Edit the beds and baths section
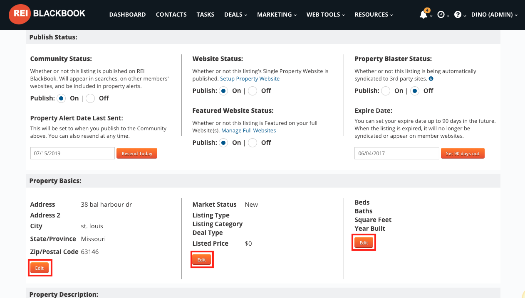Viewport: 525px width, 298px height. pyautogui.click(x=364, y=243)
